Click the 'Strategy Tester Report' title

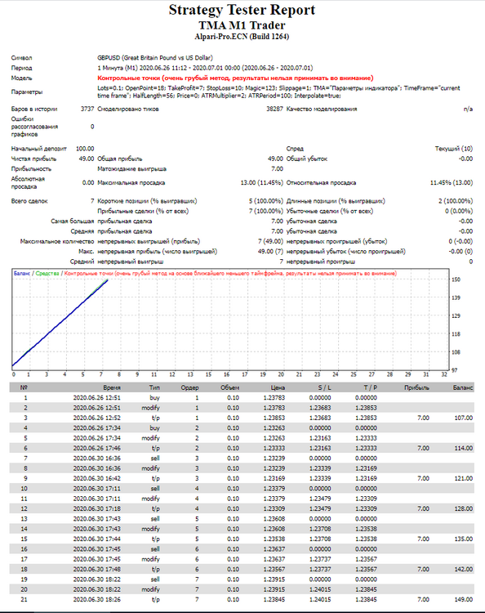[242, 10]
